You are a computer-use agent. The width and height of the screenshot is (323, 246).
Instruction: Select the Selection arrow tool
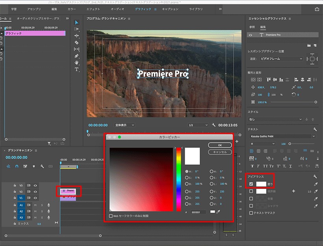click(76, 22)
